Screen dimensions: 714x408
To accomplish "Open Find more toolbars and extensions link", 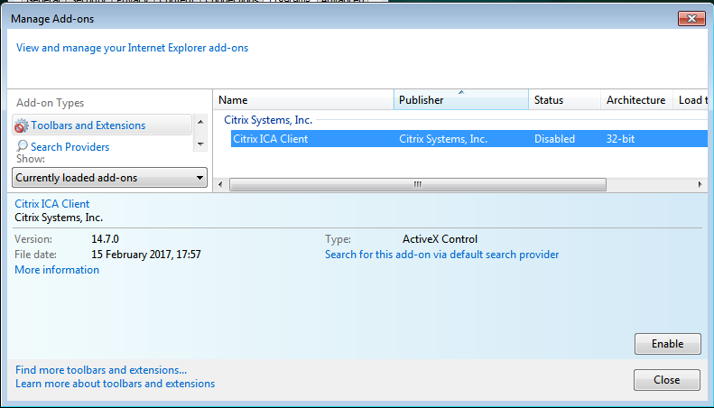I will (x=101, y=370).
